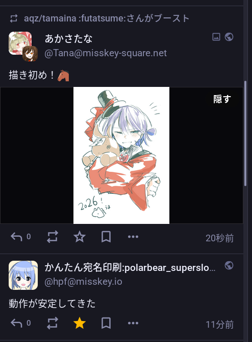The height and width of the screenshot is (342, 252).
Task: Favourite the あかさたな post with star
Action: click(80, 237)
